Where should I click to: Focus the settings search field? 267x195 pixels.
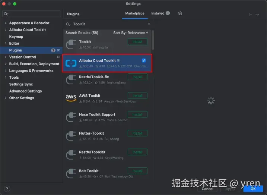[x=31, y=14]
